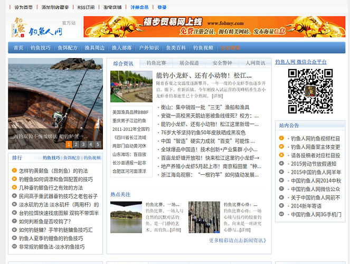
Task: Open the side link 重庆男子江边钓鱼
Action: [129, 121]
